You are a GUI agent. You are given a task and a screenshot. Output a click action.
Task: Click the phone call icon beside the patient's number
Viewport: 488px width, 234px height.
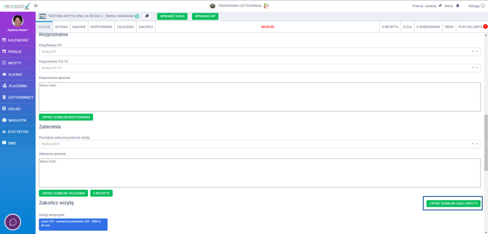coord(137,16)
